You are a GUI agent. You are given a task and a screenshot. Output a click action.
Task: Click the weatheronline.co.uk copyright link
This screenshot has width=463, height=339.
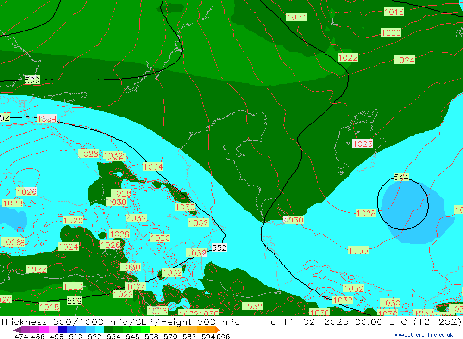424,335
